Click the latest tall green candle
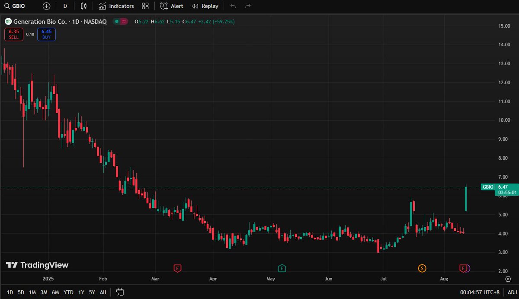The width and height of the screenshot is (519, 299). click(x=466, y=198)
